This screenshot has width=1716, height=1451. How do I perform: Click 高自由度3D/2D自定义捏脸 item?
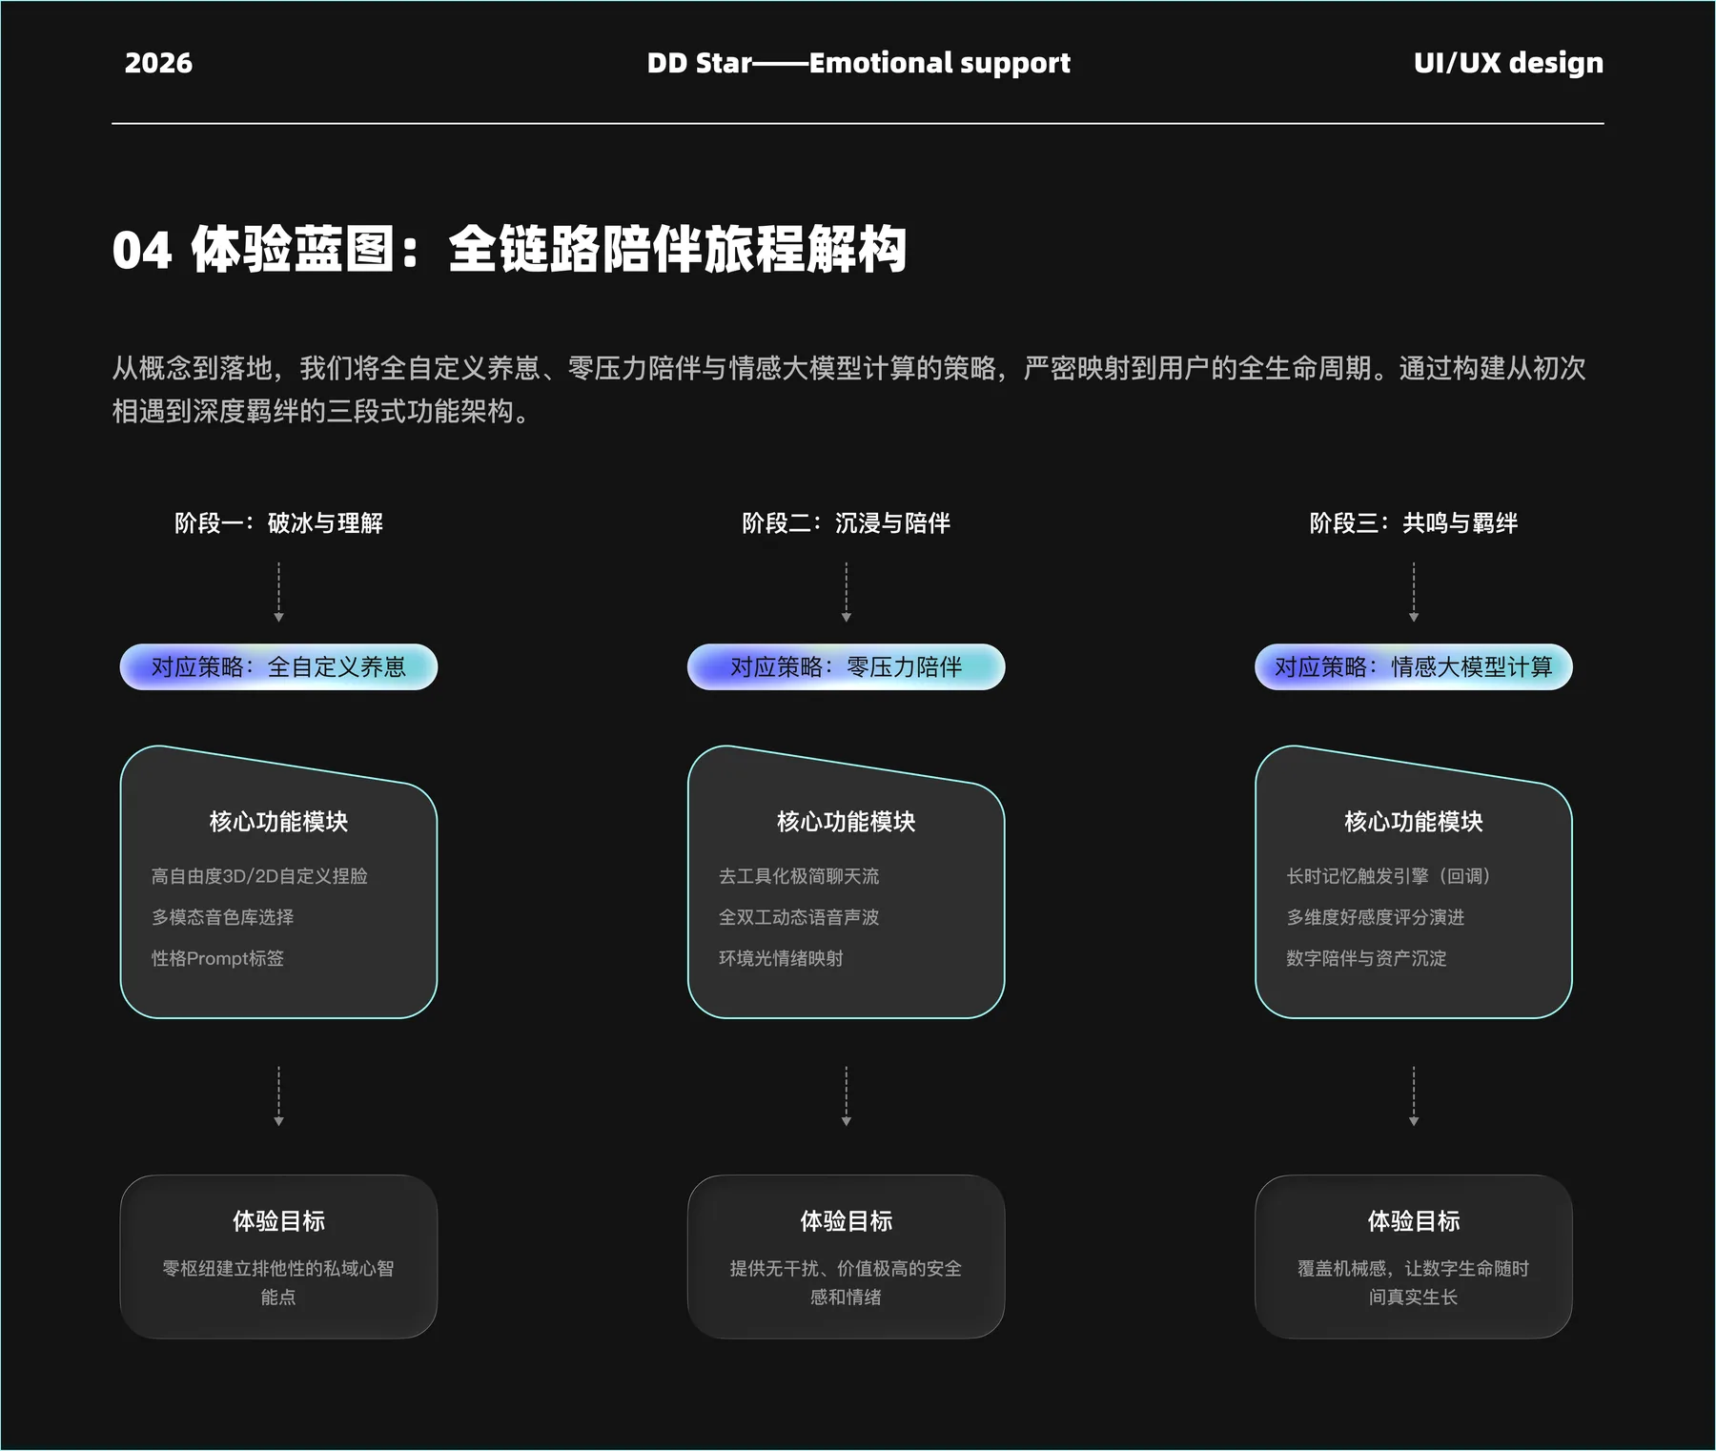coord(259,876)
